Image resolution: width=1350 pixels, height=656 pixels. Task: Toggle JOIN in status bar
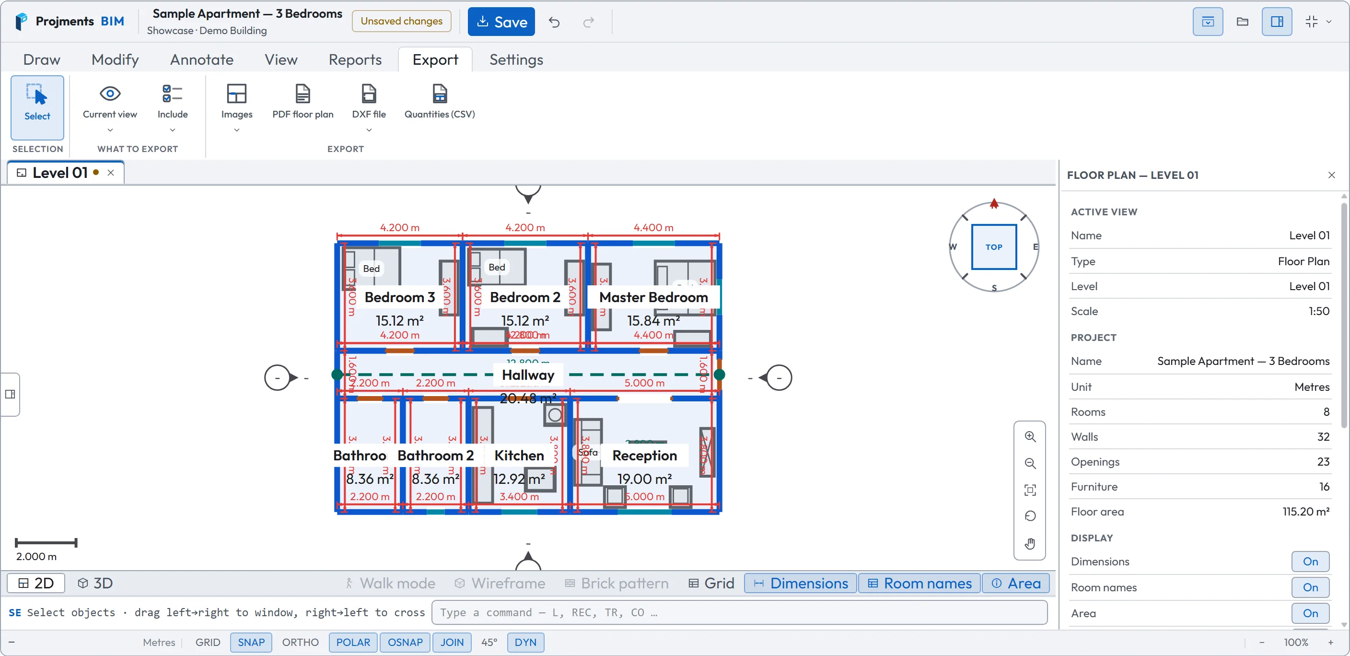click(452, 643)
